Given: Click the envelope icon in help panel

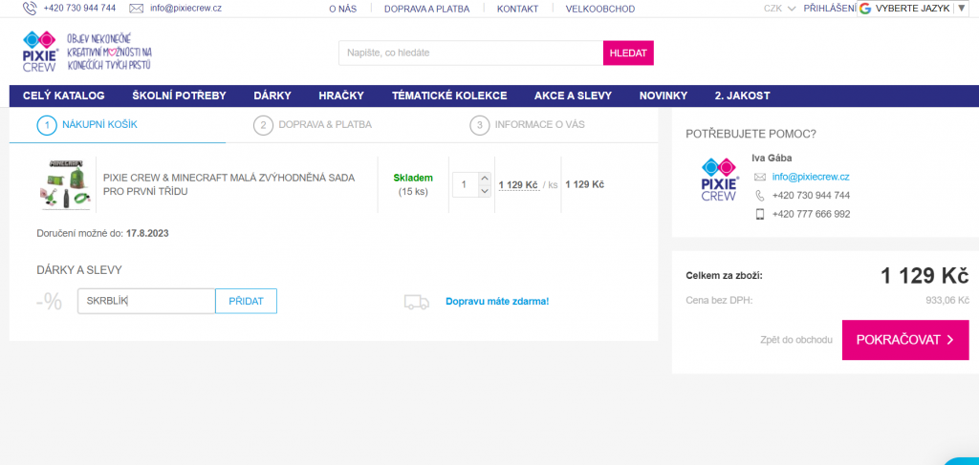Looking at the screenshot, I should click(x=760, y=177).
